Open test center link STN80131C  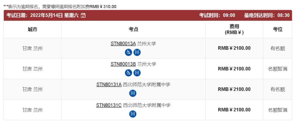(x=109, y=105)
